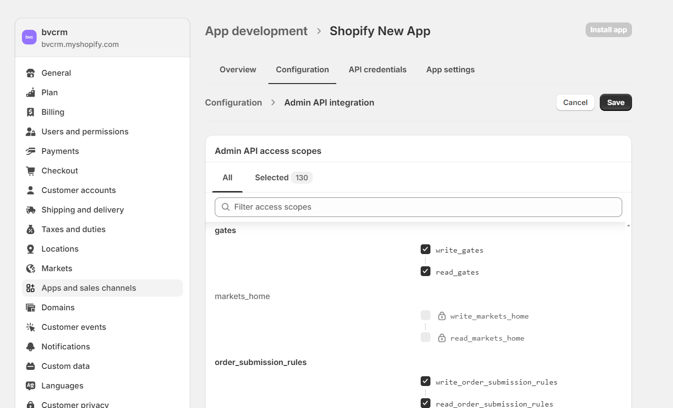Click the bvc store avatar icon
This screenshot has width=673, height=408.
(29, 37)
